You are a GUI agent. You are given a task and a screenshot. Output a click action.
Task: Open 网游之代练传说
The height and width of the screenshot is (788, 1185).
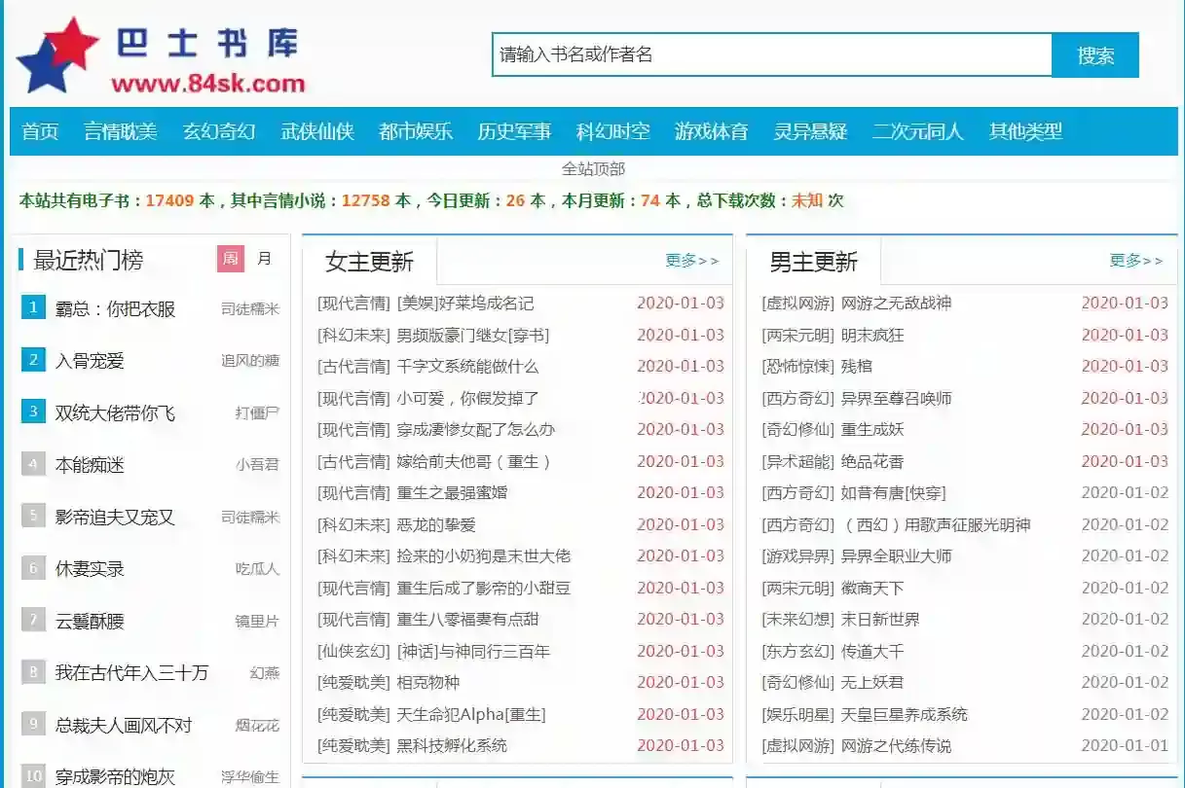coord(896,746)
